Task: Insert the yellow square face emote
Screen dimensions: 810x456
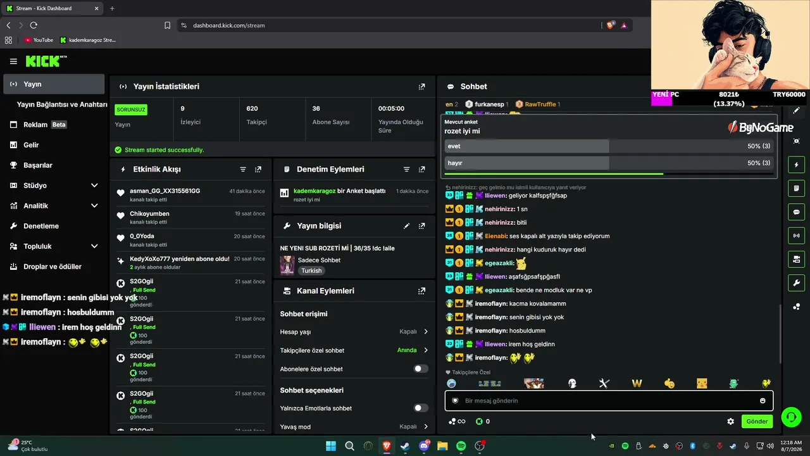Action: [x=702, y=383]
